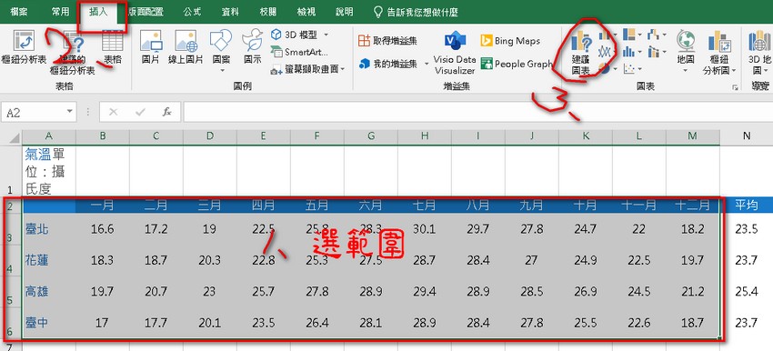Click the 圖片 picture icon
Viewport: 773px width, 351px height.
151,48
